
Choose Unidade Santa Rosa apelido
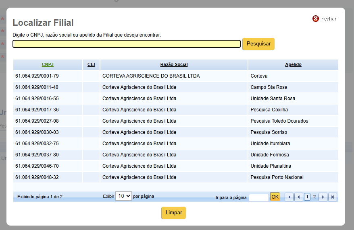(273, 99)
